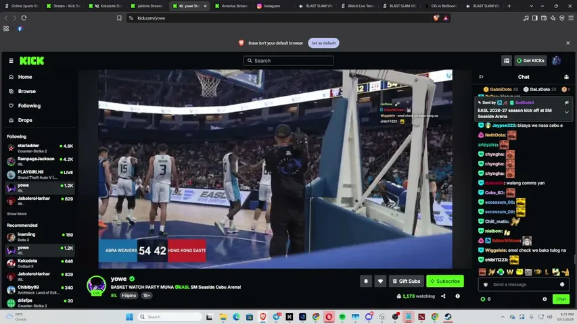Click the Kick logo

32,61
